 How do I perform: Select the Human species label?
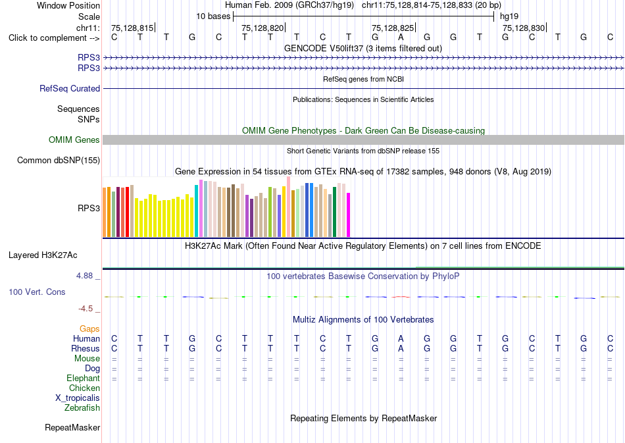click(86, 338)
